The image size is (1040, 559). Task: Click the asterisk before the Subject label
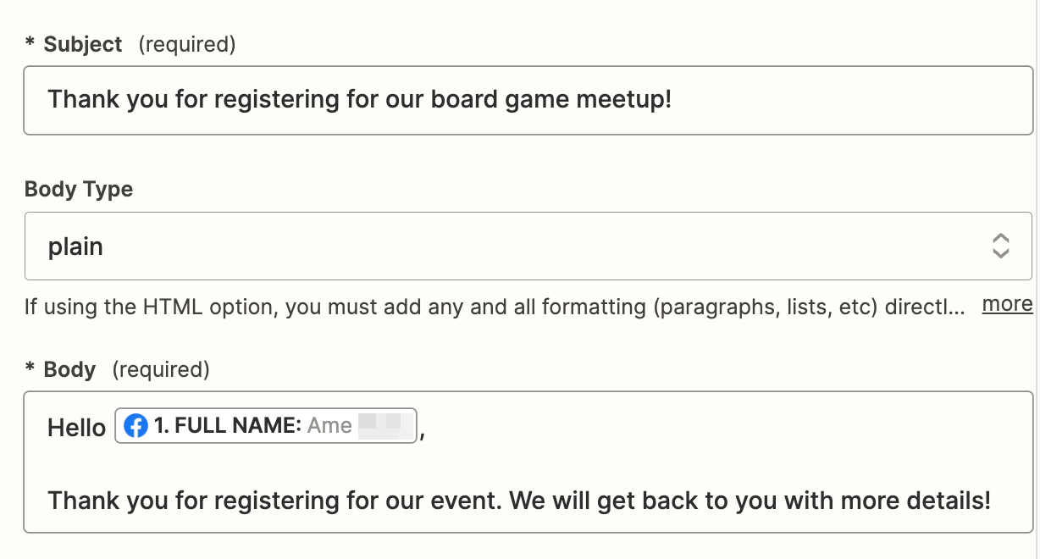pos(30,44)
